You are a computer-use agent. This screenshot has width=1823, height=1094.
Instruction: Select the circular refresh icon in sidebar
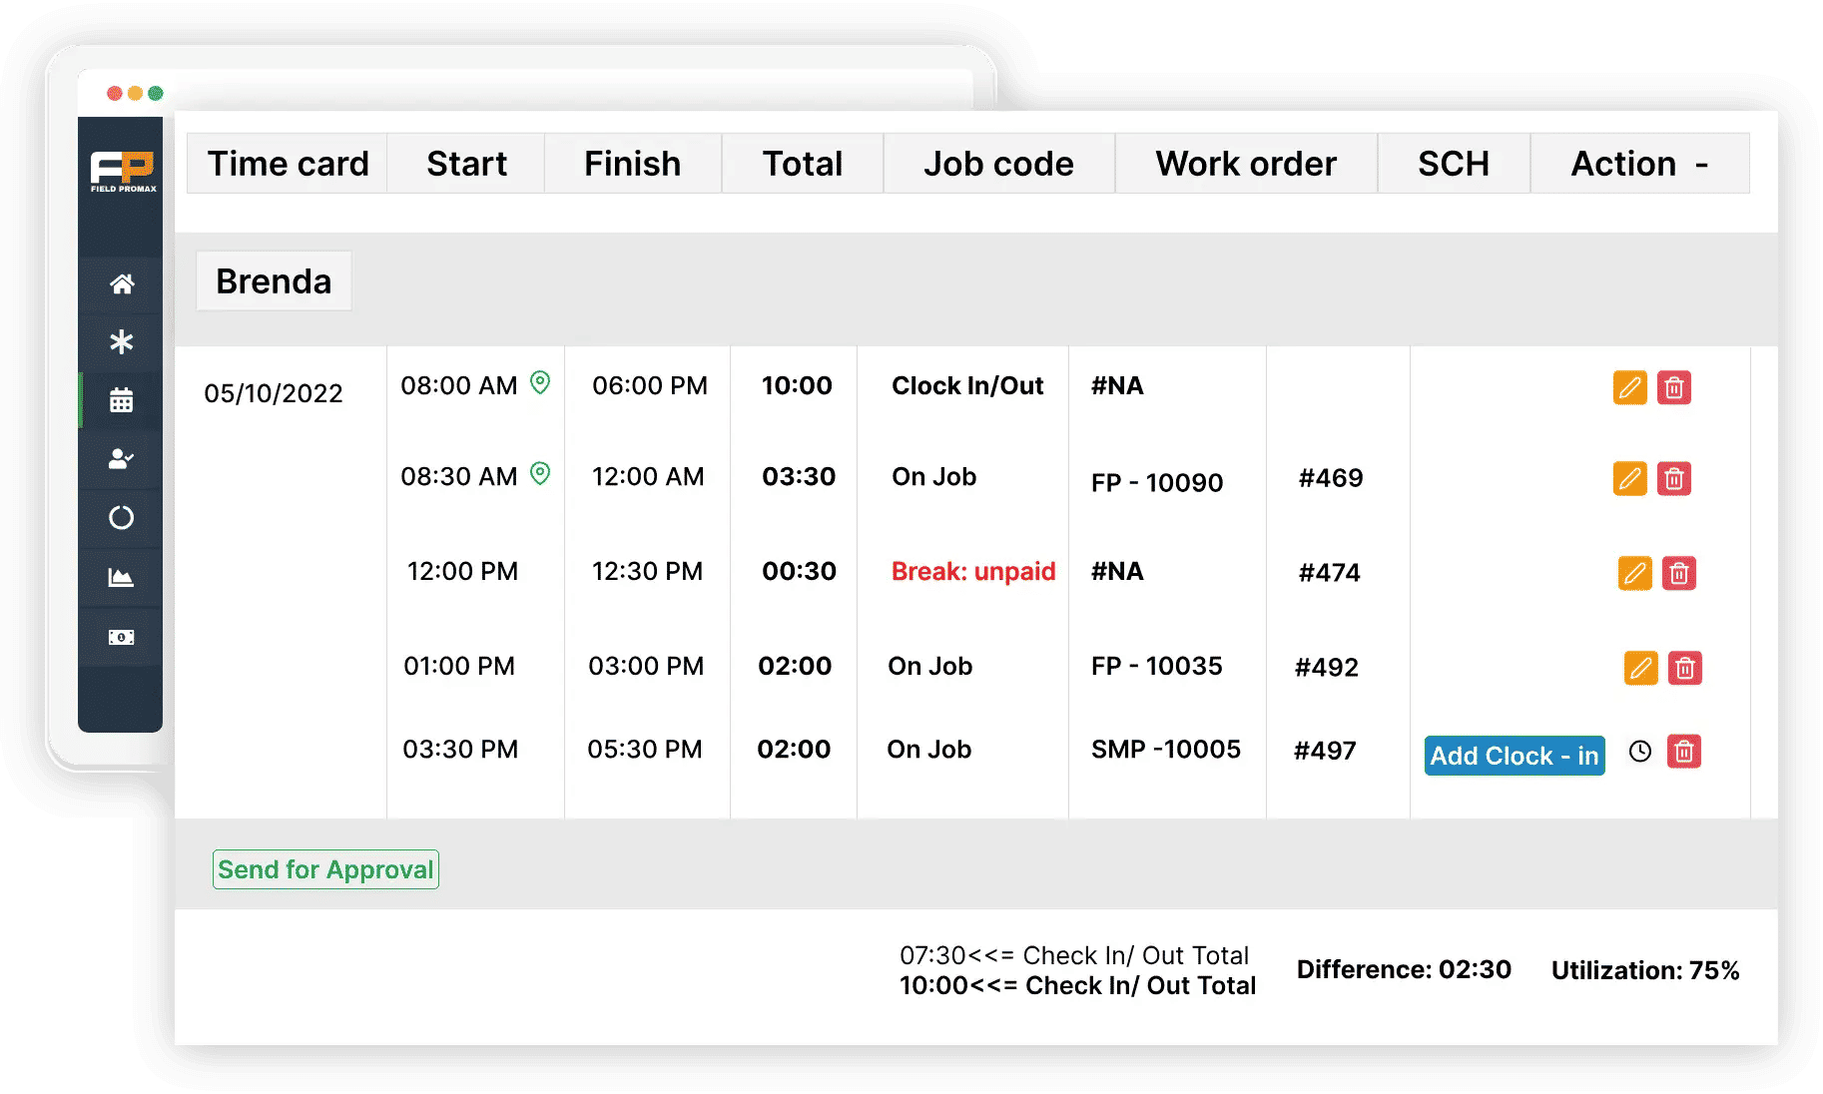(122, 518)
